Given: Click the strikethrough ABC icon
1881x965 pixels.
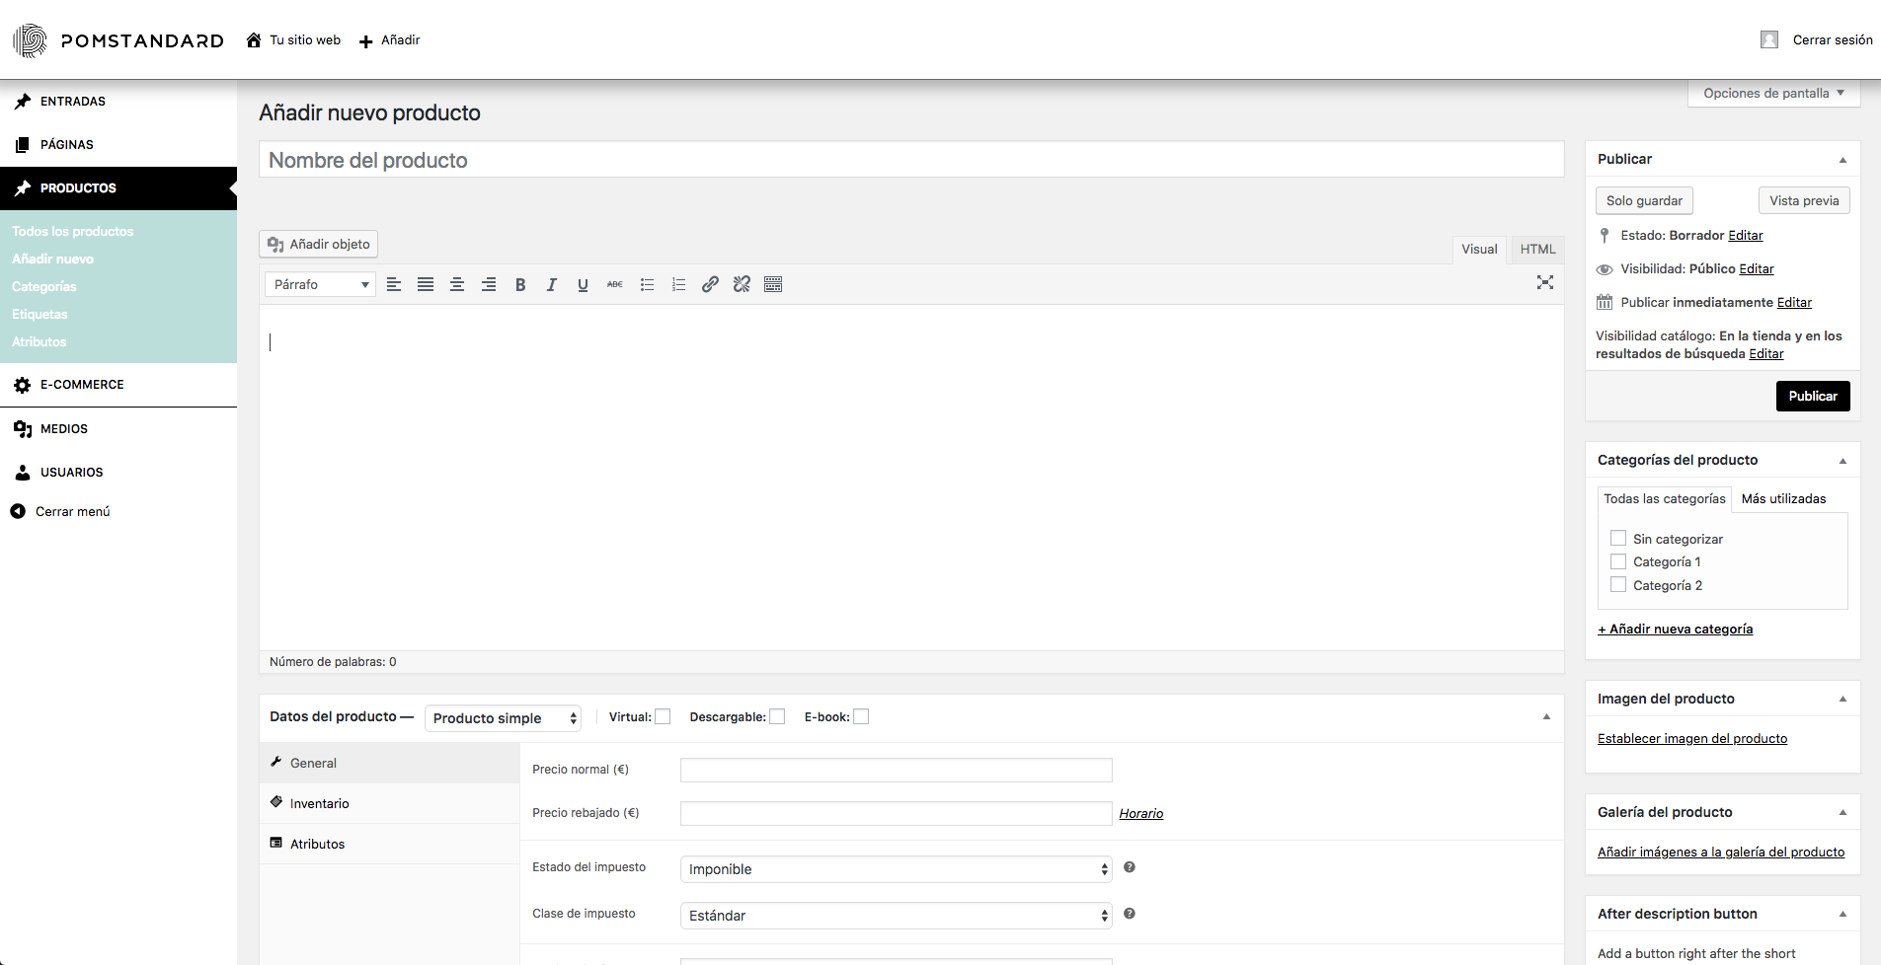Looking at the screenshot, I should (x=614, y=285).
